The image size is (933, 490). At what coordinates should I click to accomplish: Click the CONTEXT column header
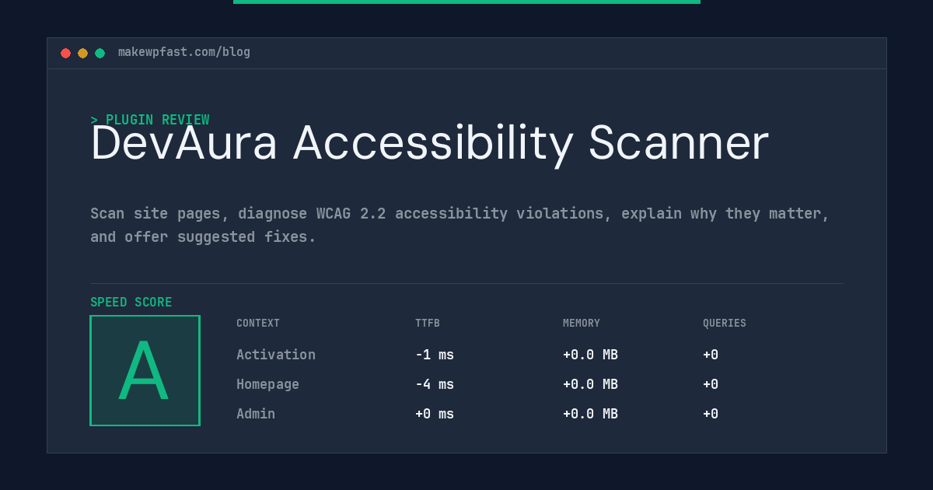click(258, 324)
